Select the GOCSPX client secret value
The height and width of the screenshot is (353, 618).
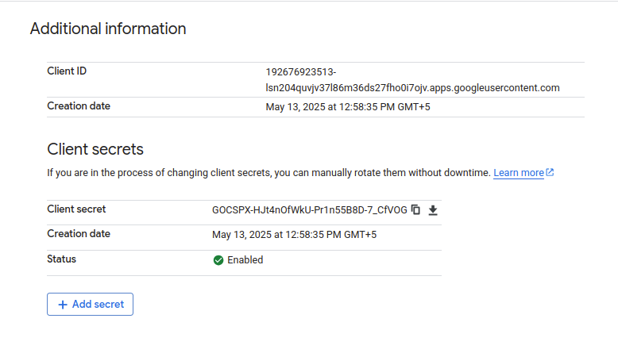tap(309, 210)
